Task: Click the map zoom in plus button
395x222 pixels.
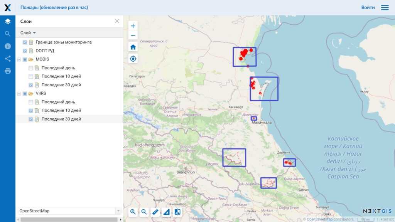Action: [133, 26]
